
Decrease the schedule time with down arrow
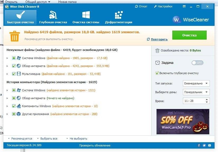click(x=207, y=102)
